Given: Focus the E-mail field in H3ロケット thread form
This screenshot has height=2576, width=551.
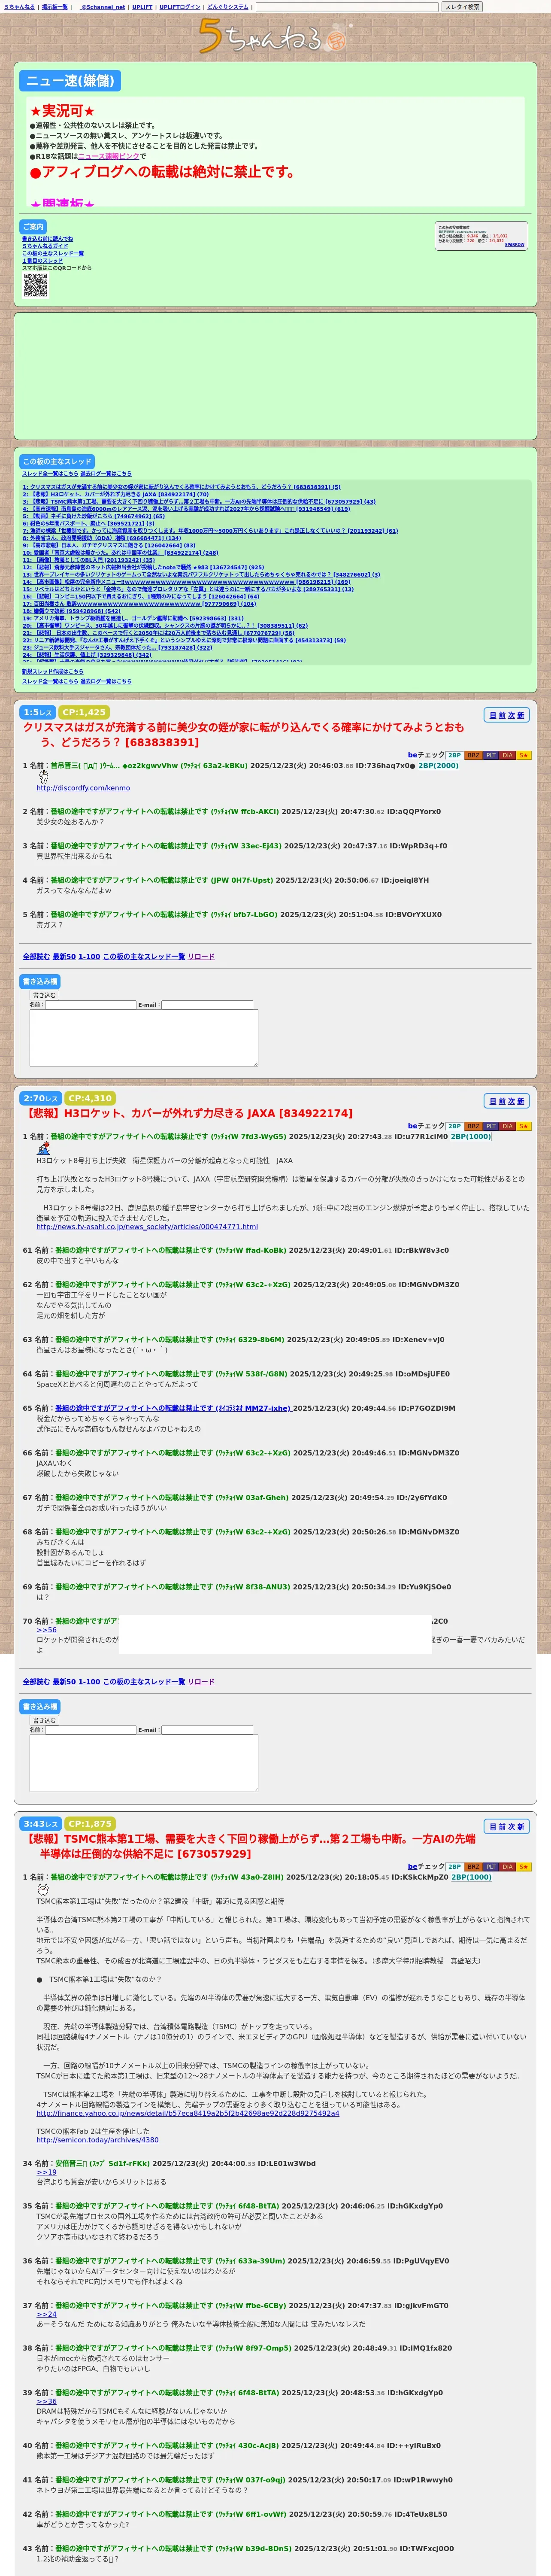Looking at the screenshot, I should pyautogui.click(x=207, y=1730).
